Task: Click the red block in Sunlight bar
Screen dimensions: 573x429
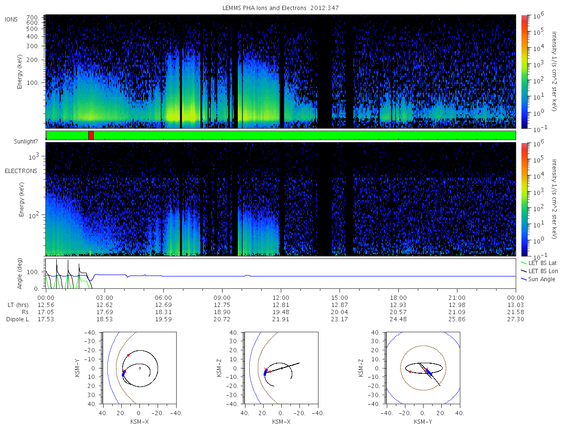Action: (x=91, y=135)
